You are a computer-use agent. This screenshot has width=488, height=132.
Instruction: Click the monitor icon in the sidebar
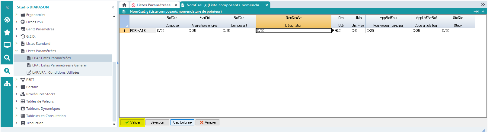pos(7,45)
